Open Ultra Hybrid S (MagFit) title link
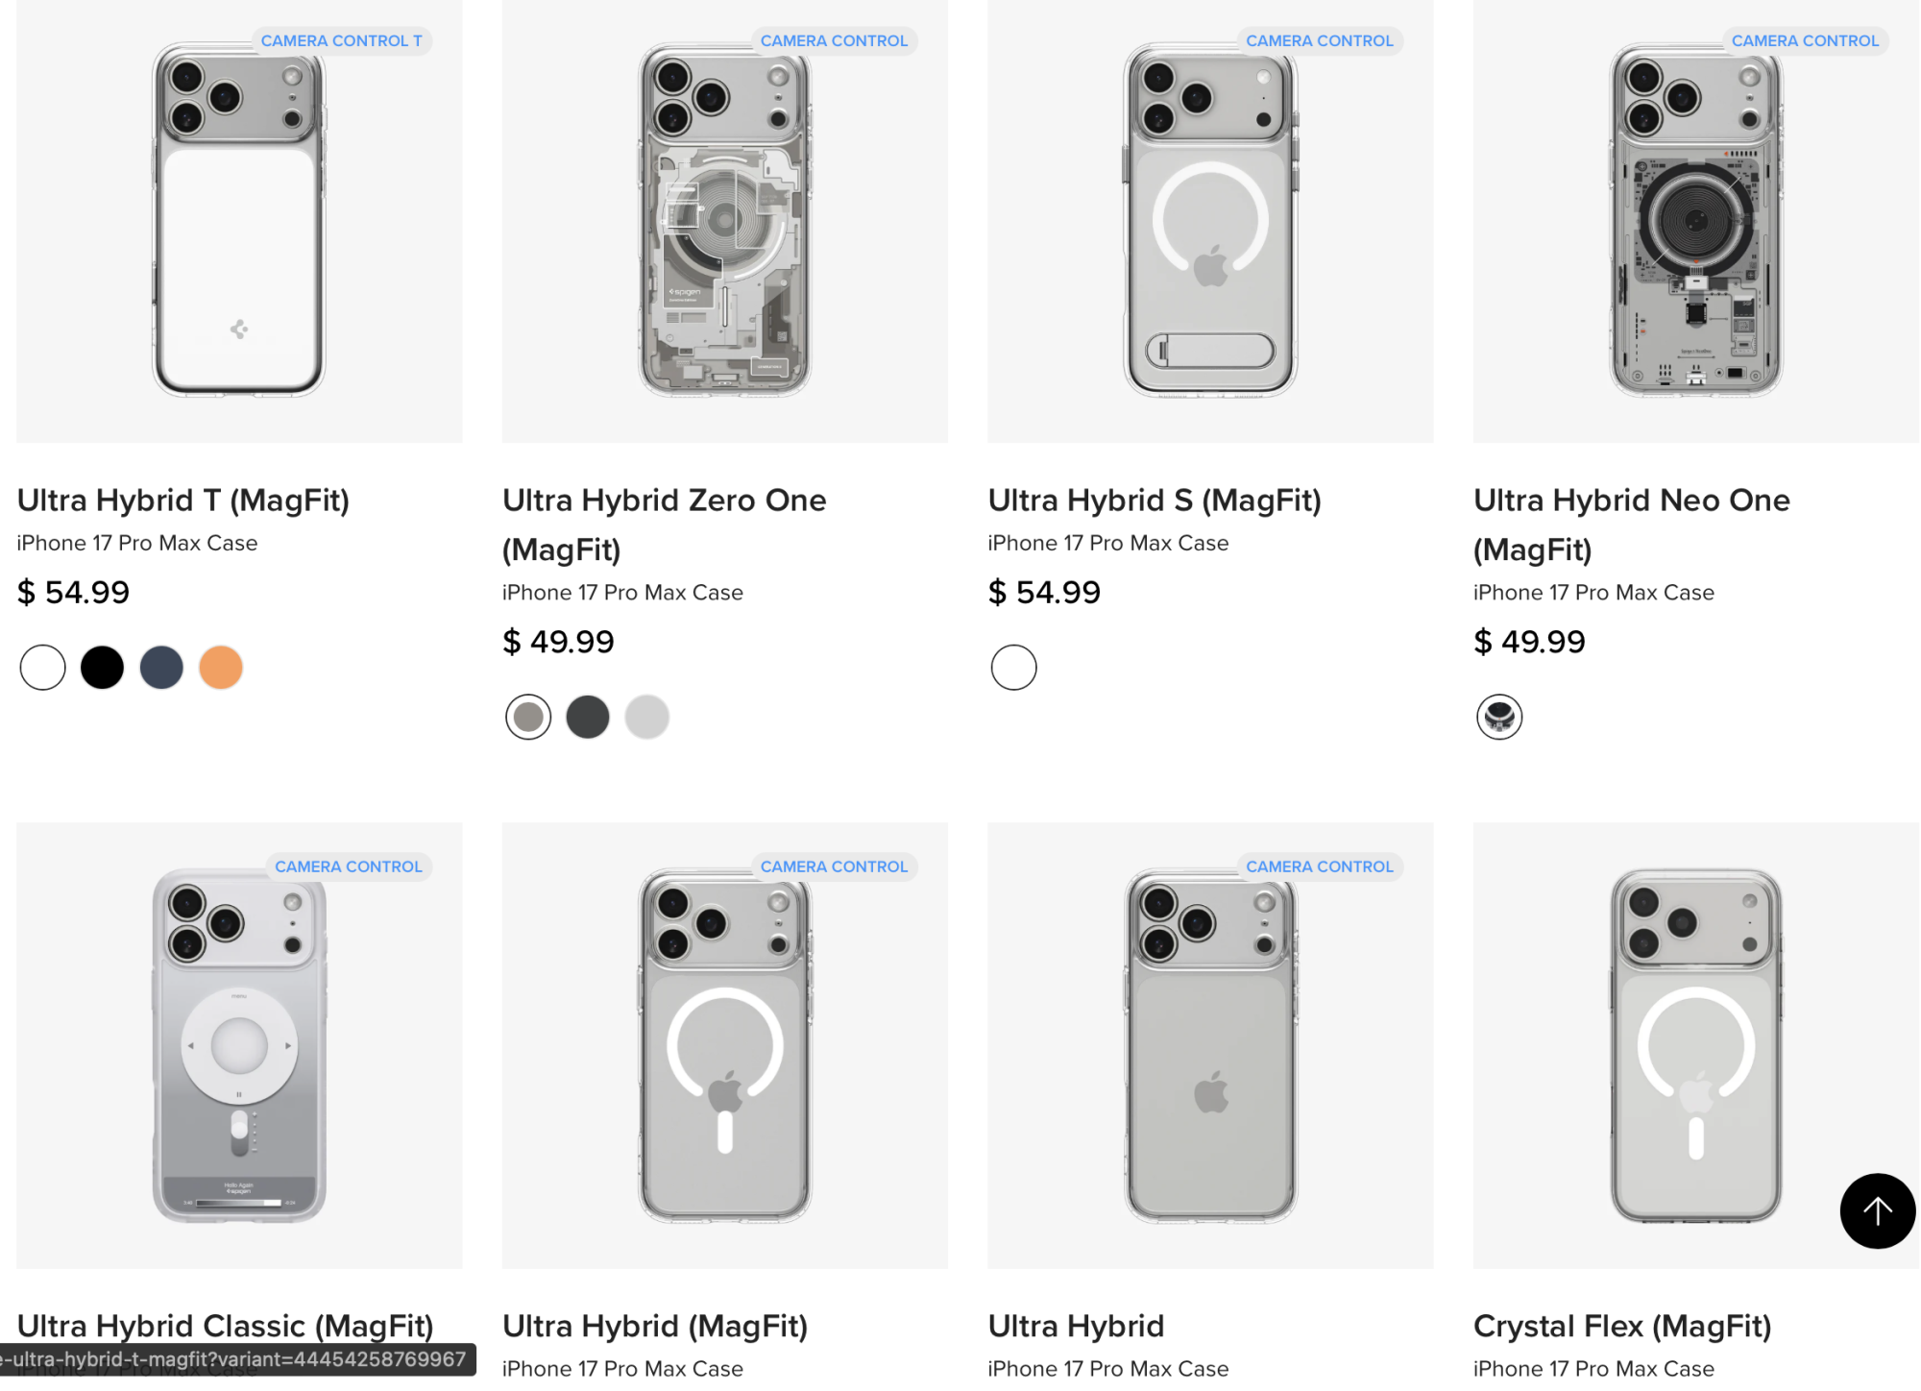The height and width of the screenshot is (1391, 1921). click(1155, 500)
